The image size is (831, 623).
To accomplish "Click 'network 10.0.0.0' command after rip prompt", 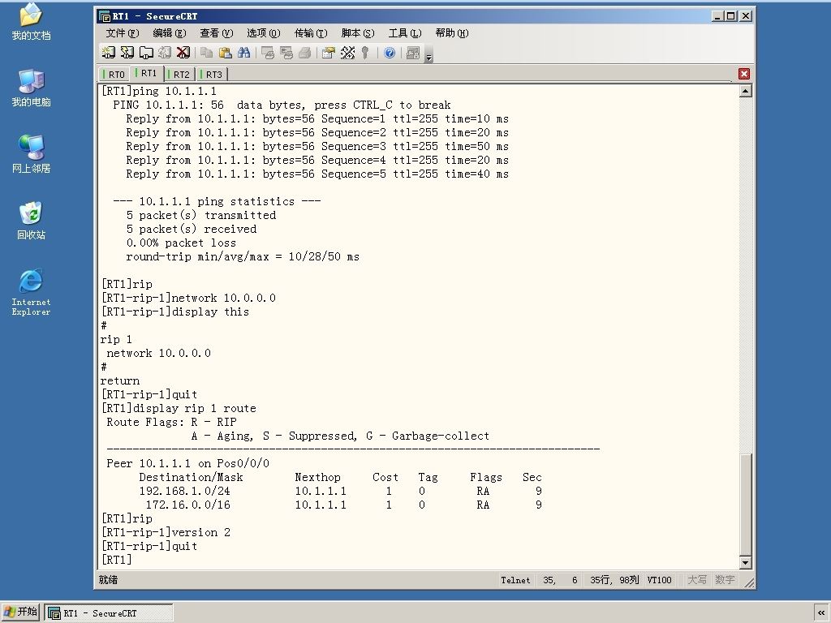I will click(188, 298).
